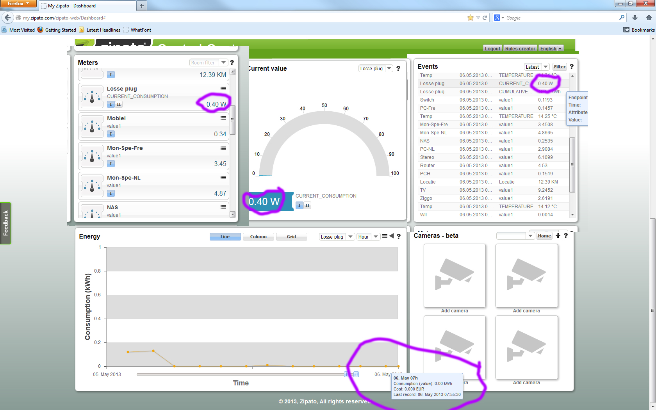Viewport: 656px width, 410px height.
Task: Click the Energy chart time range slider handle
Action: tap(356, 374)
